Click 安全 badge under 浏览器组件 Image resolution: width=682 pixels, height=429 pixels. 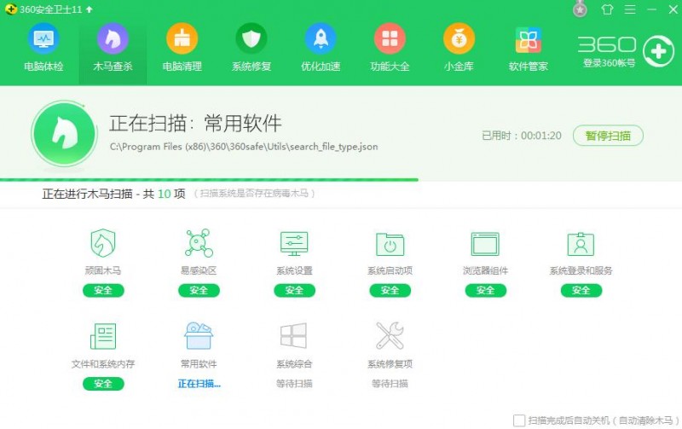click(485, 290)
